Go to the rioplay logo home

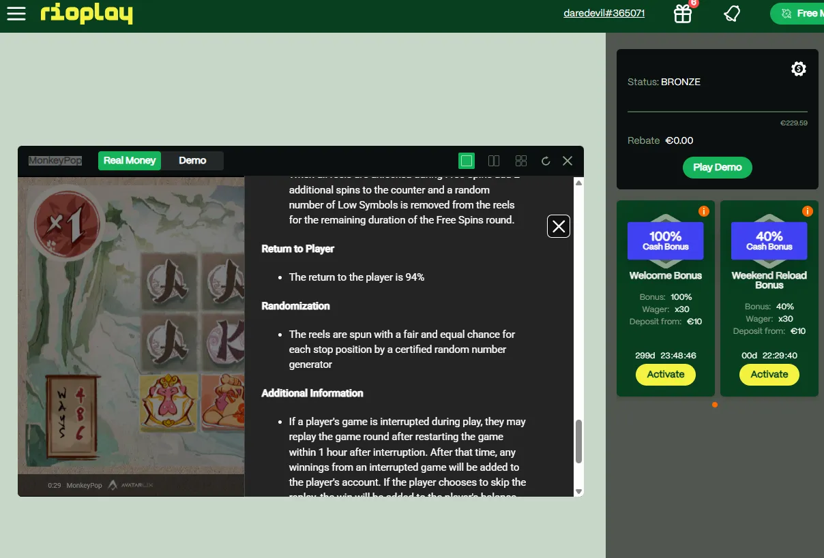(x=87, y=13)
